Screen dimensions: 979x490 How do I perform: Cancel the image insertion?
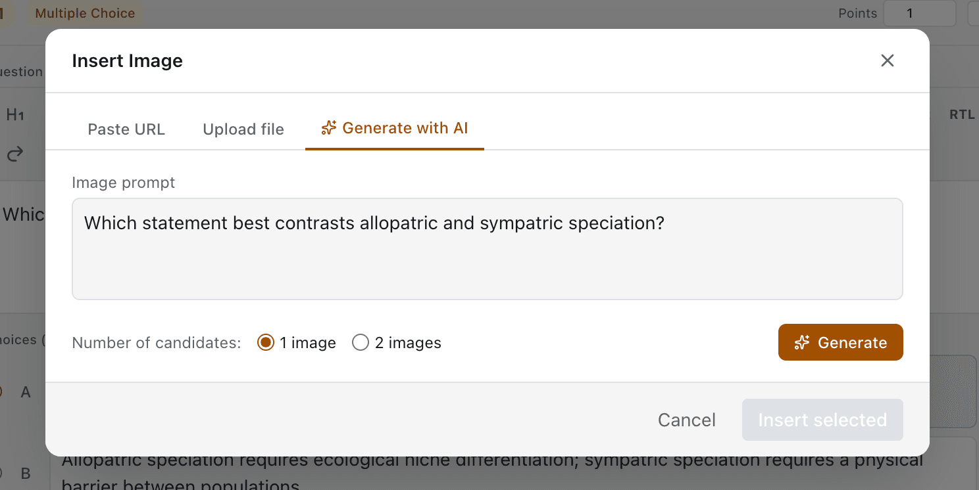[687, 420]
